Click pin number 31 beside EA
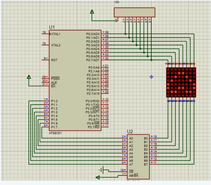This screenshot has height=185, width=211. (x=44, y=84)
